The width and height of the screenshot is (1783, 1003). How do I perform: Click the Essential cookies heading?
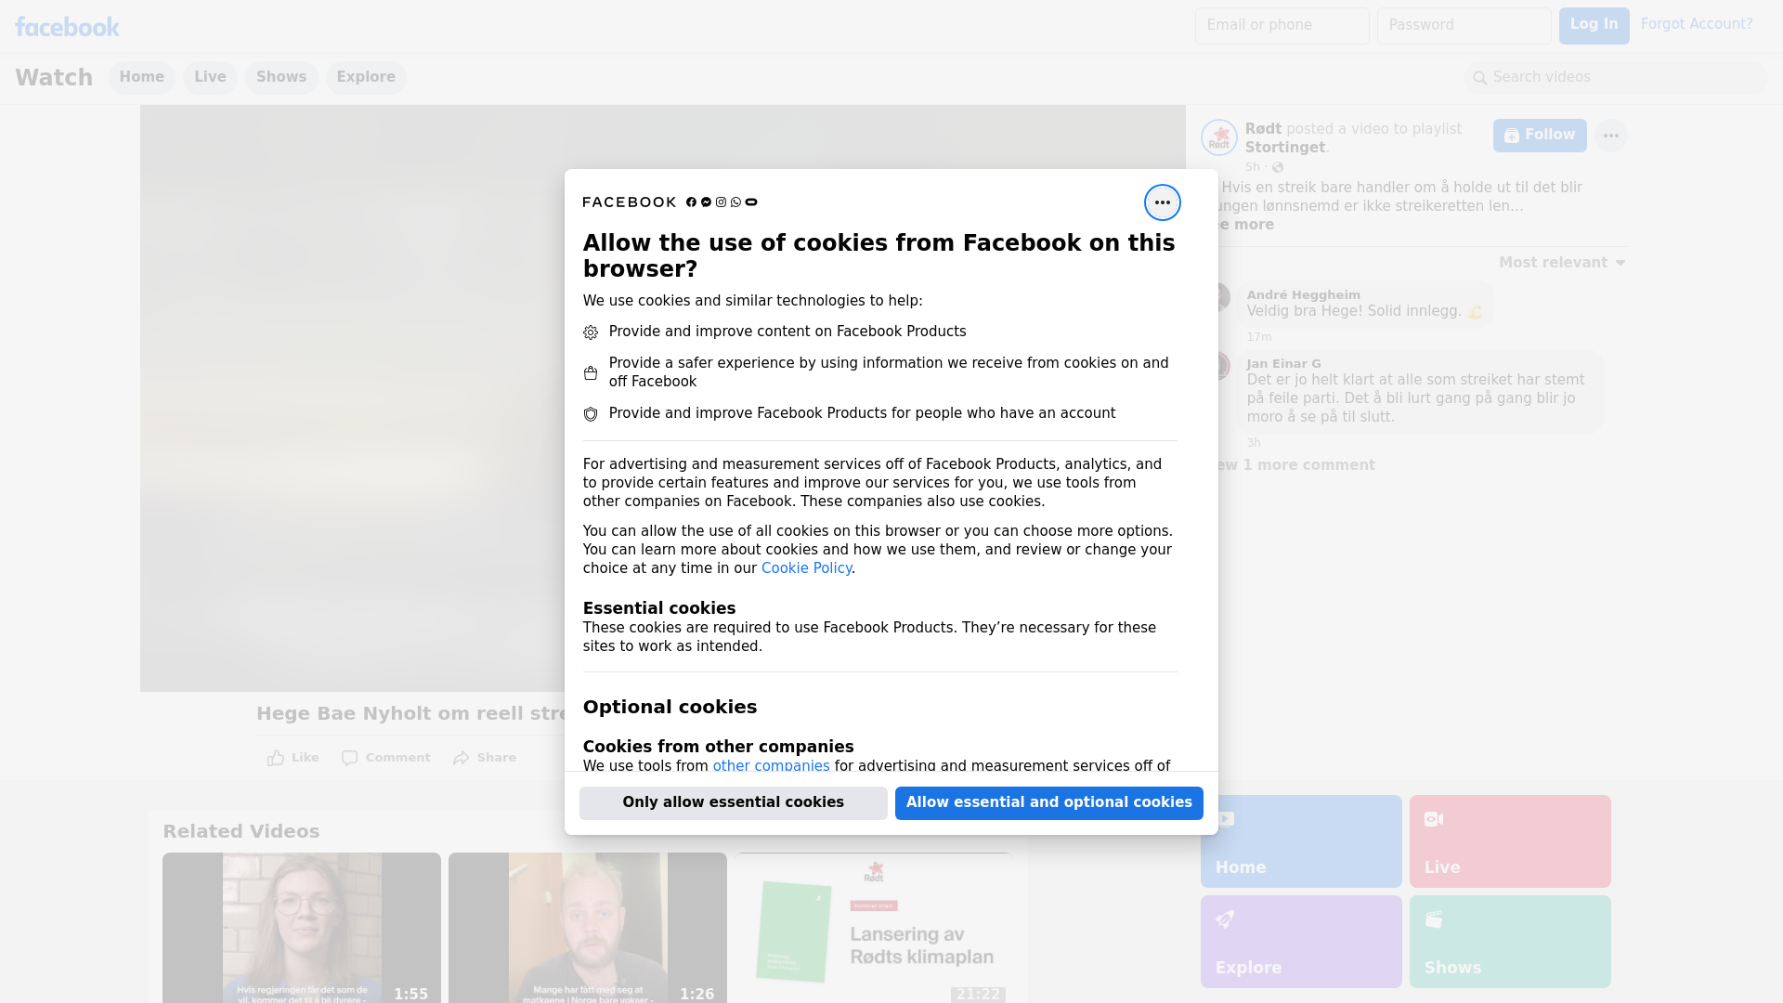659,608
